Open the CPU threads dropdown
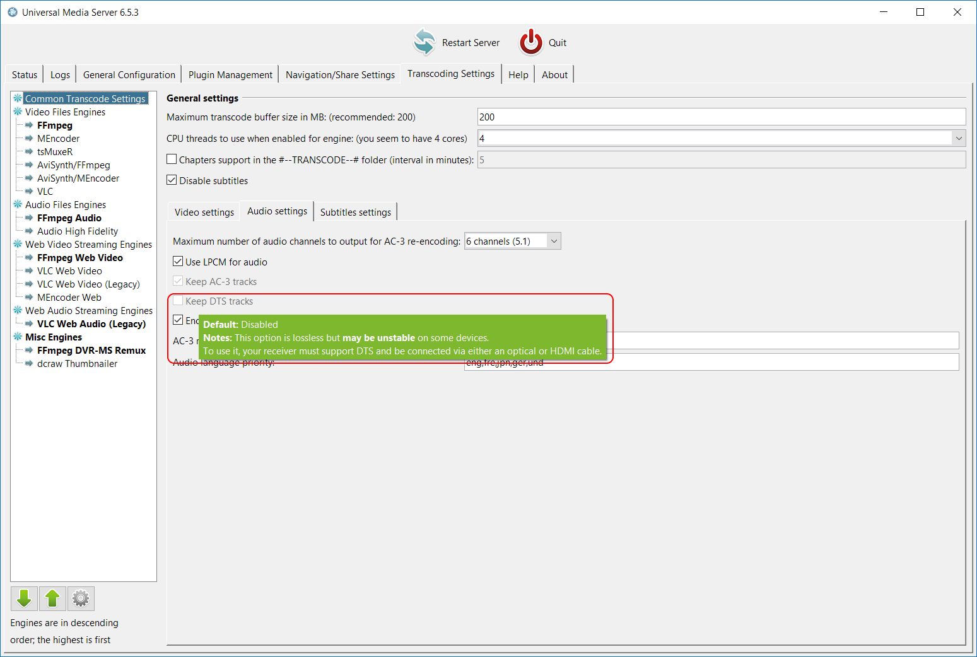 point(959,138)
